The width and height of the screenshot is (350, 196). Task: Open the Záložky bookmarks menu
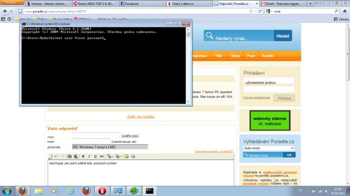point(342,19)
